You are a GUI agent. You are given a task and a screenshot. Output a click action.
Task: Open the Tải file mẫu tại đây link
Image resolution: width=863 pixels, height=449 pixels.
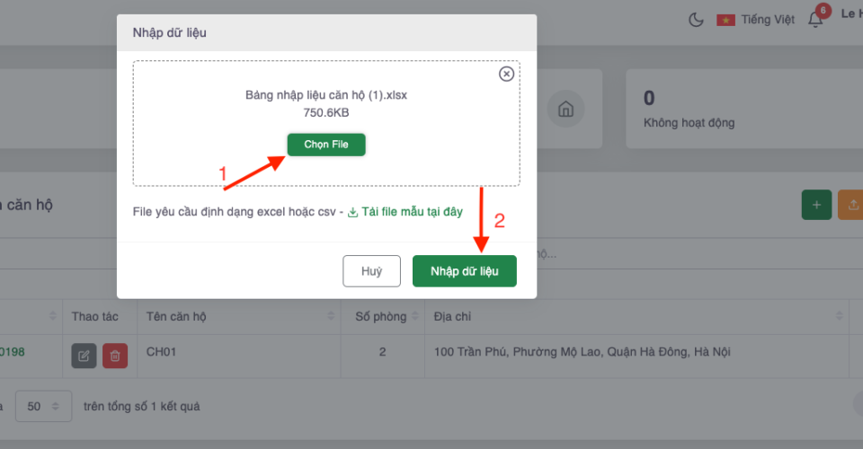[405, 212]
